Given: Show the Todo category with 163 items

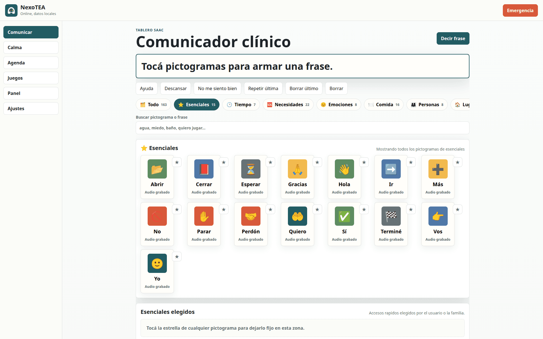Looking at the screenshot, I should 154,105.
